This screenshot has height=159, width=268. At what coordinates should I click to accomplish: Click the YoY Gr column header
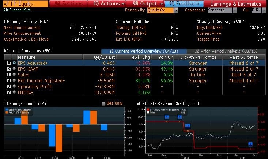162,57
